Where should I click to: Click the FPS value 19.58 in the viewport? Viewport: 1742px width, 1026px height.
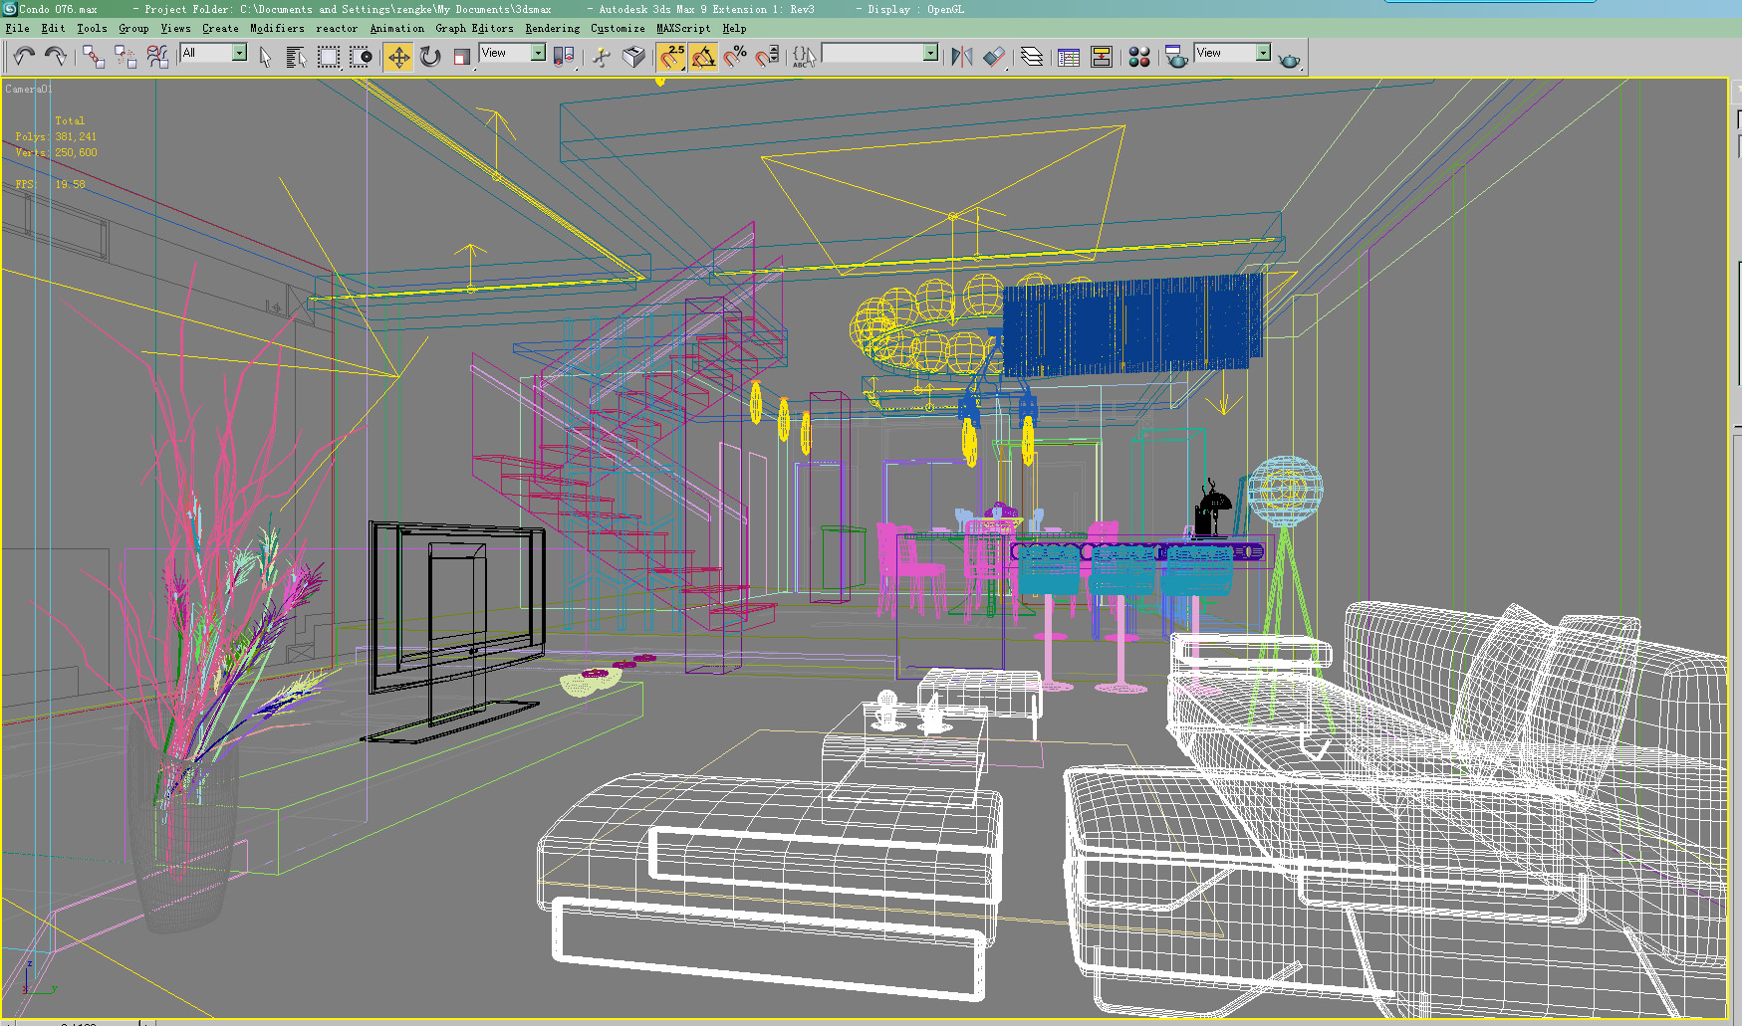[x=70, y=184]
